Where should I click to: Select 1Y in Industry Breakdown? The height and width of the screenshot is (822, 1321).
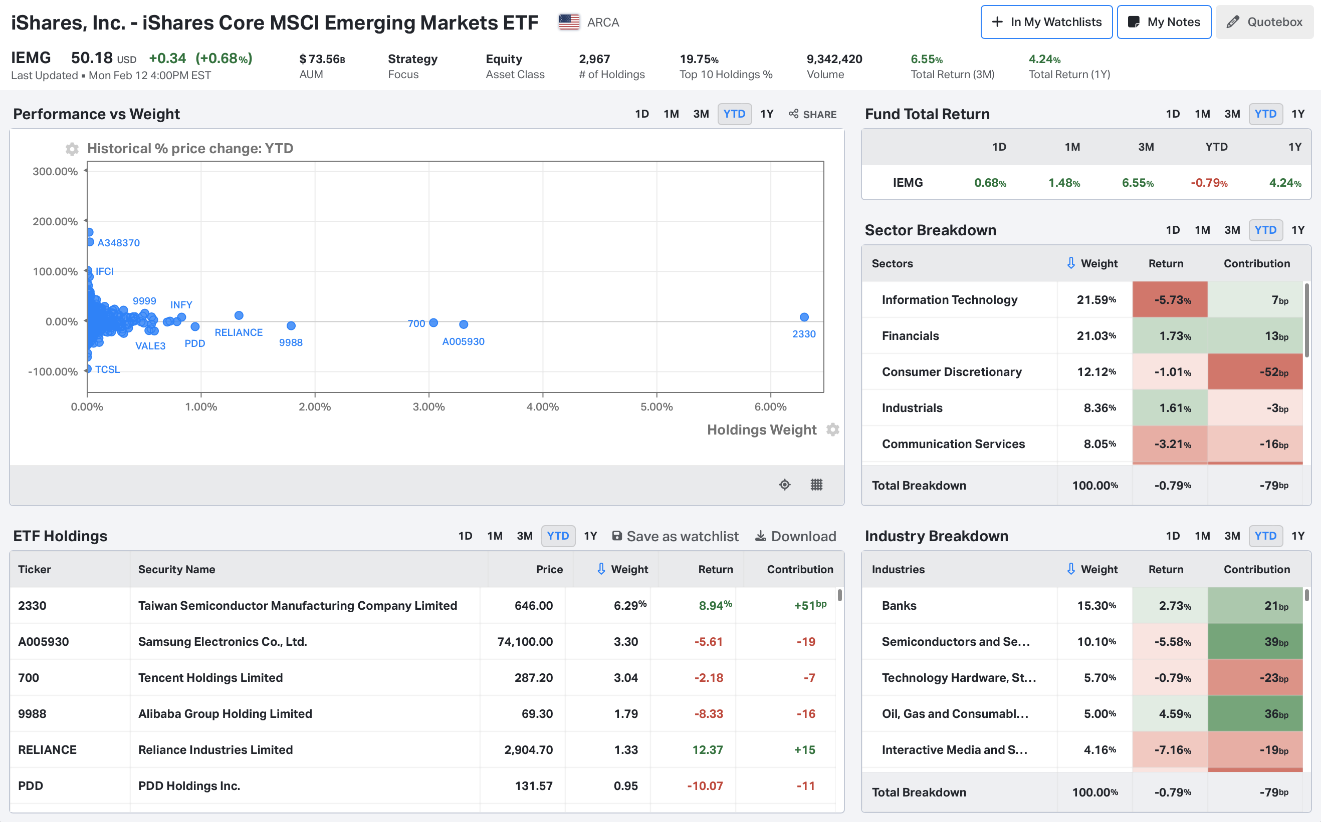click(1298, 536)
